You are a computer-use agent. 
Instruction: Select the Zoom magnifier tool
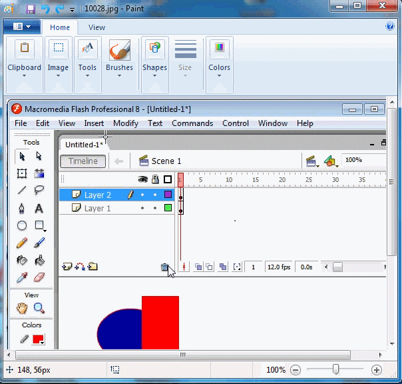click(39, 308)
